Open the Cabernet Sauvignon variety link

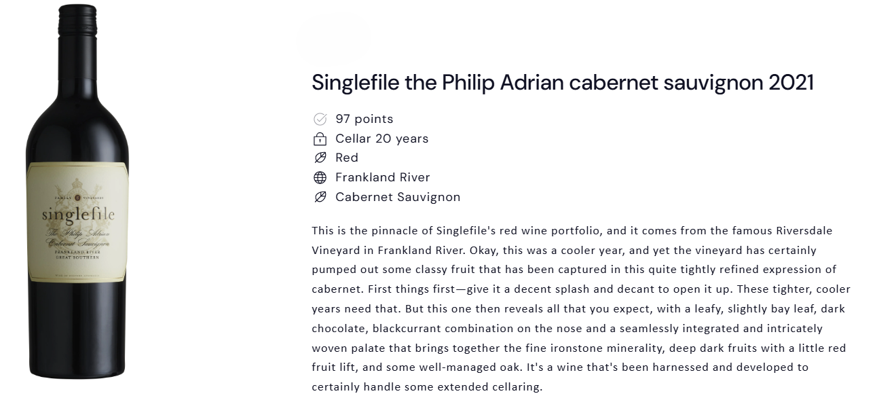click(398, 198)
